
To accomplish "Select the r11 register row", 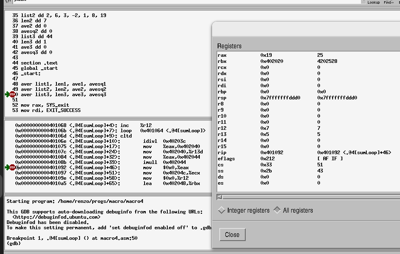I will (309, 122).
